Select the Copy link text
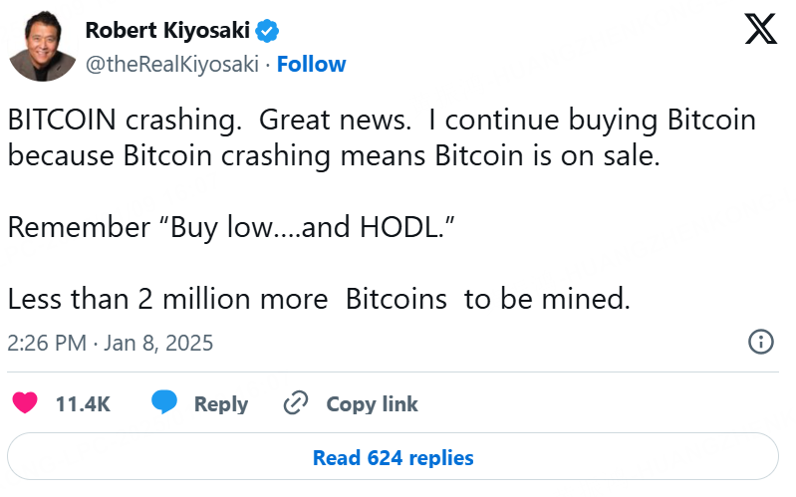796x497 pixels. coord(372,403)
